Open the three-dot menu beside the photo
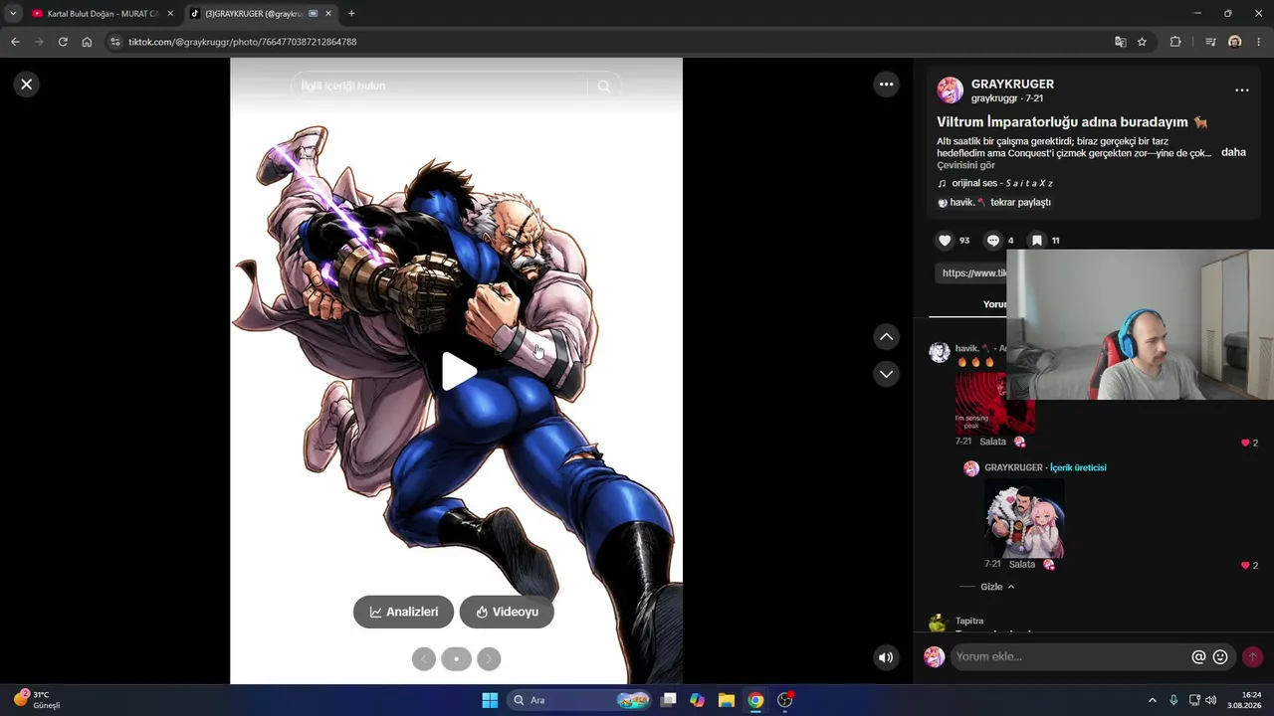The image size is (1274, 716). pos(887,85)
